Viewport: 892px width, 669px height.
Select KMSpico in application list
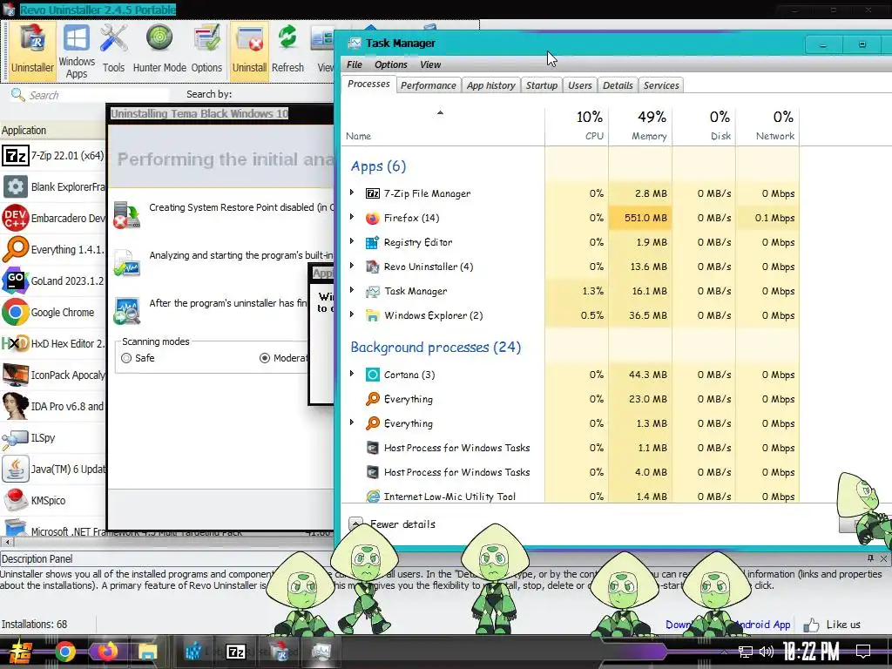[53, 500]
